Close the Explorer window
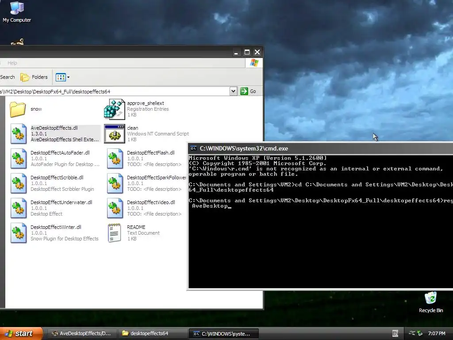Viewport: 453px width, 340px height. point(257,52)
